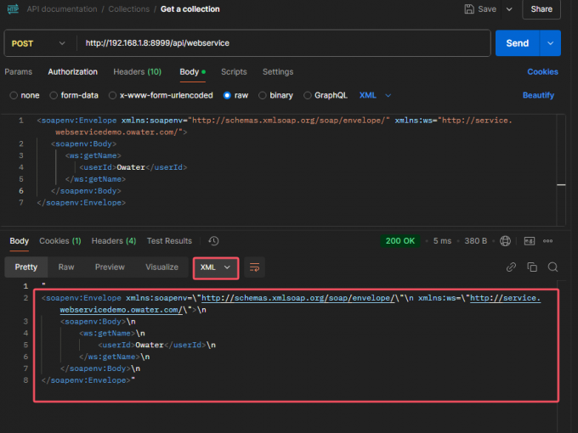Screen dimensions: 578x433
Task: Select the raw body radio button
Action: (x=227, y=95)
